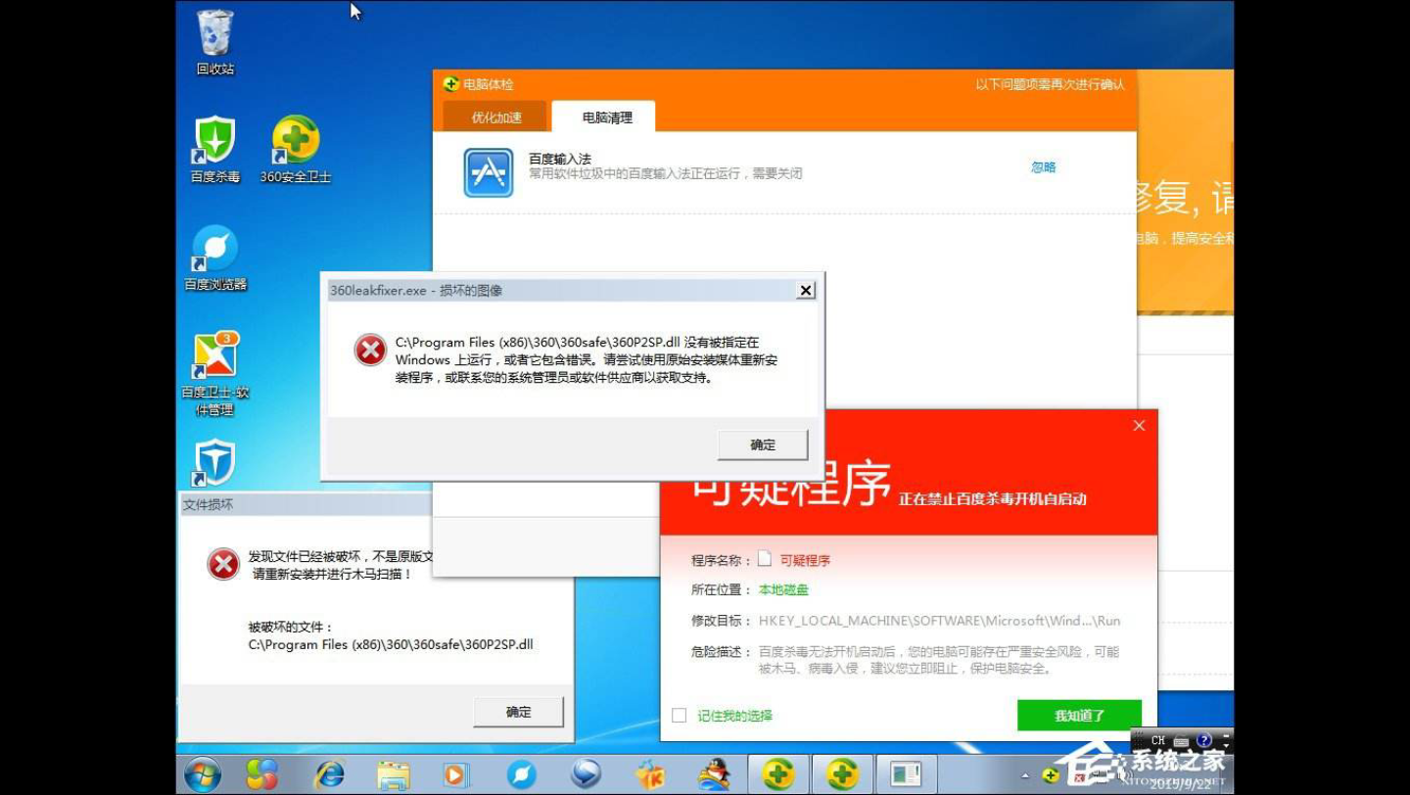Open 百度浏览器 desktop shortcut
Screen dimensions: 1410x795
point(215,257)
